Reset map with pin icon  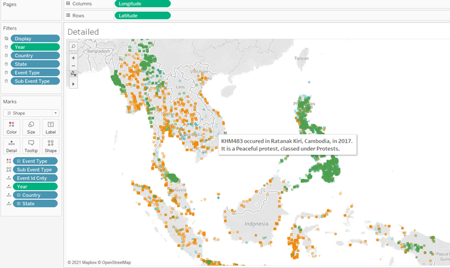(x=73, y=74)
